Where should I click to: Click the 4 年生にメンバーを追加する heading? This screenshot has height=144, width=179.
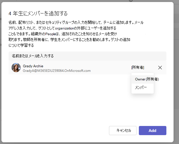click(38, 13)
